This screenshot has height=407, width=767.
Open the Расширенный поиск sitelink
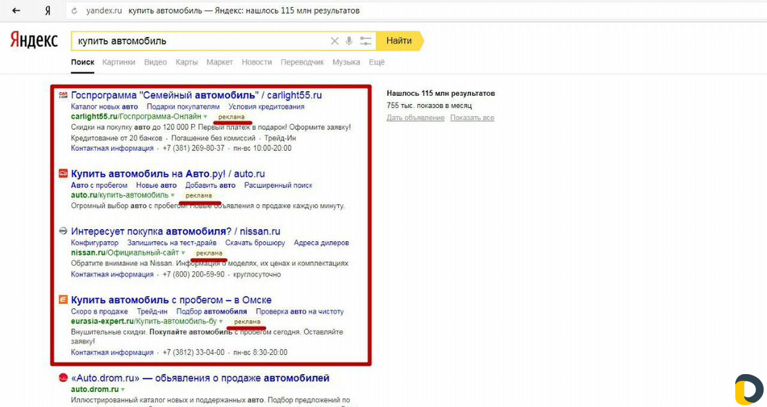click(278, 186)
